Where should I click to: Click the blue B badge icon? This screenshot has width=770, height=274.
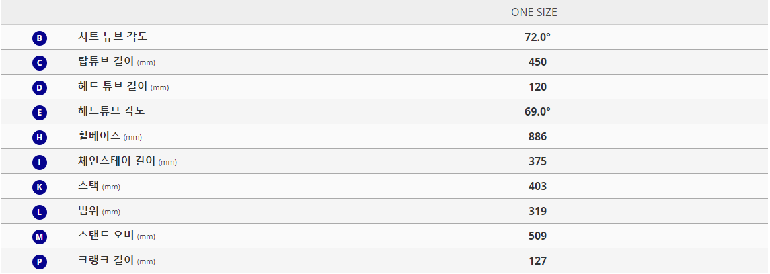coord(40,38)
